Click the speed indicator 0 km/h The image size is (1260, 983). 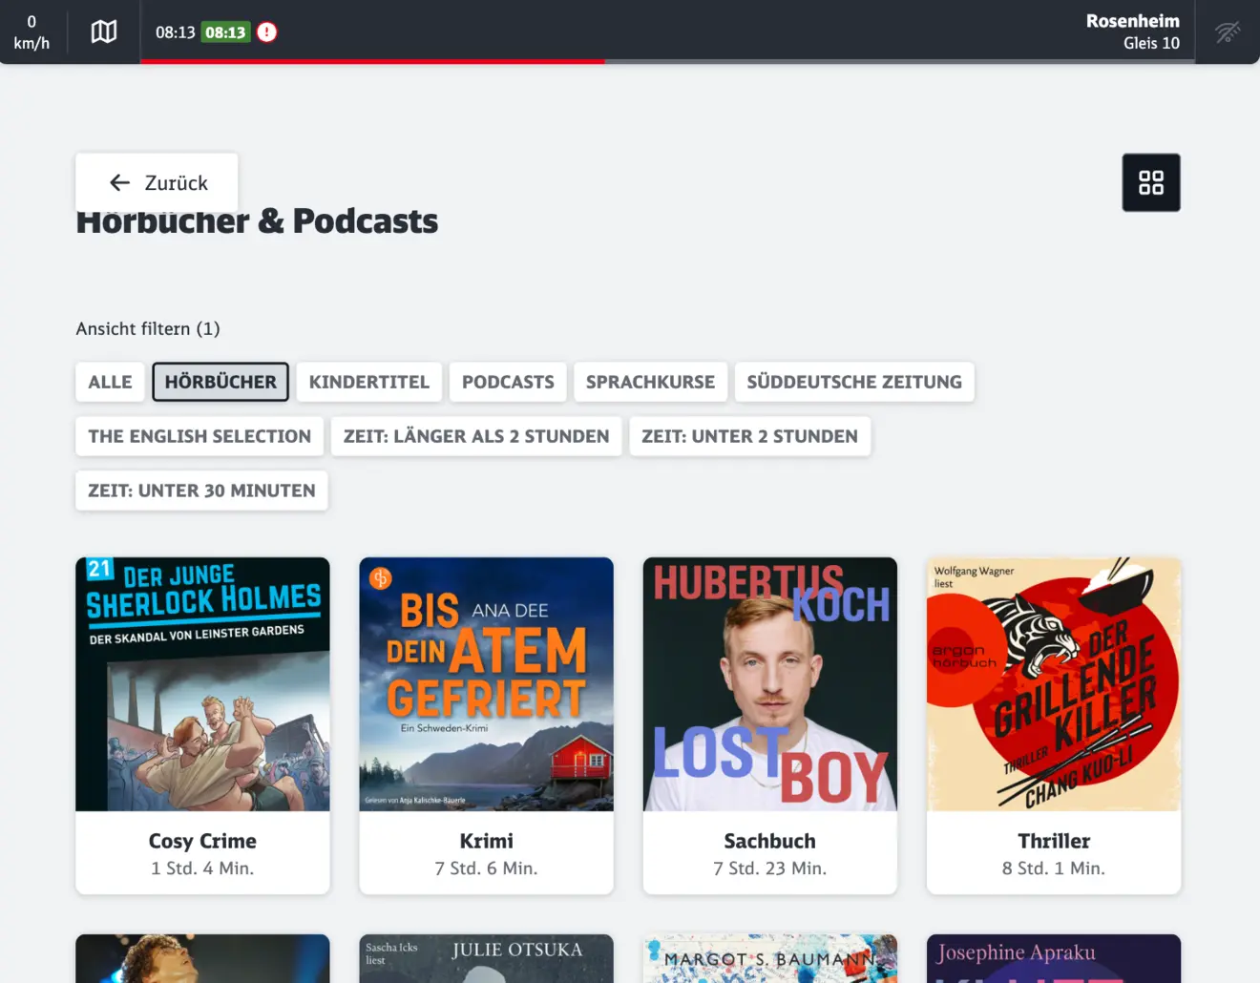pyautogui.click(x=31, y=32)
